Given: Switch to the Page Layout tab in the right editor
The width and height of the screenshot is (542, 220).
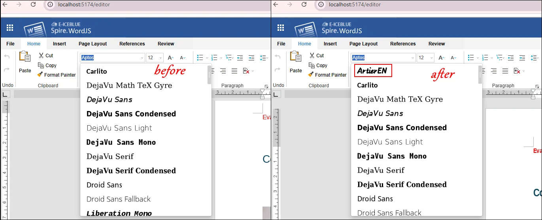Looking at the screenshot, I should [363, 44].
